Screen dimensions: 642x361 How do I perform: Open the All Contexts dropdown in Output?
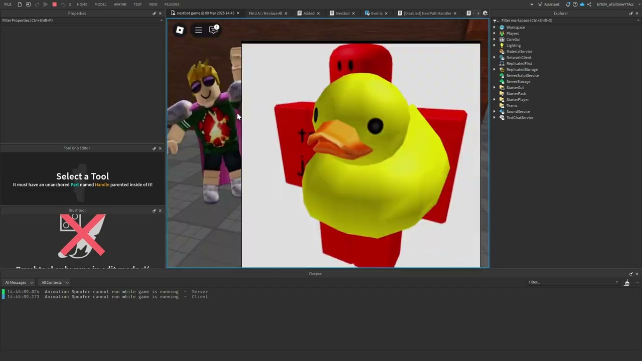pyautogui.click(x=55, y=282)
